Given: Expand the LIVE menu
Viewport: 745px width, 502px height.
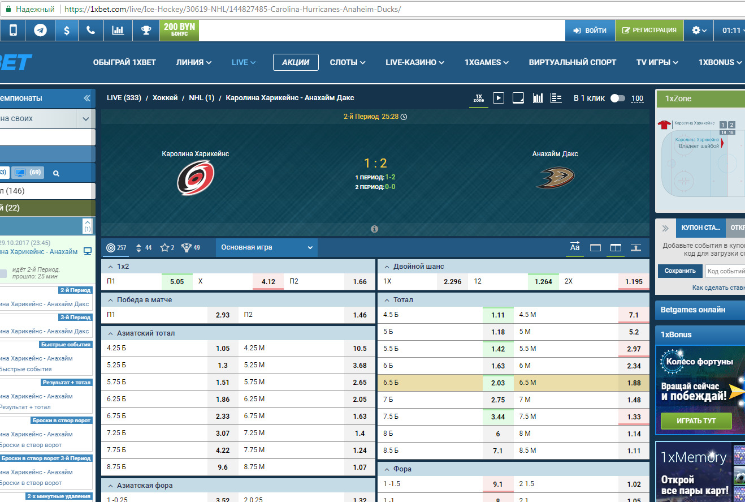Looking at the screenshot, I should tap(244, 62).
